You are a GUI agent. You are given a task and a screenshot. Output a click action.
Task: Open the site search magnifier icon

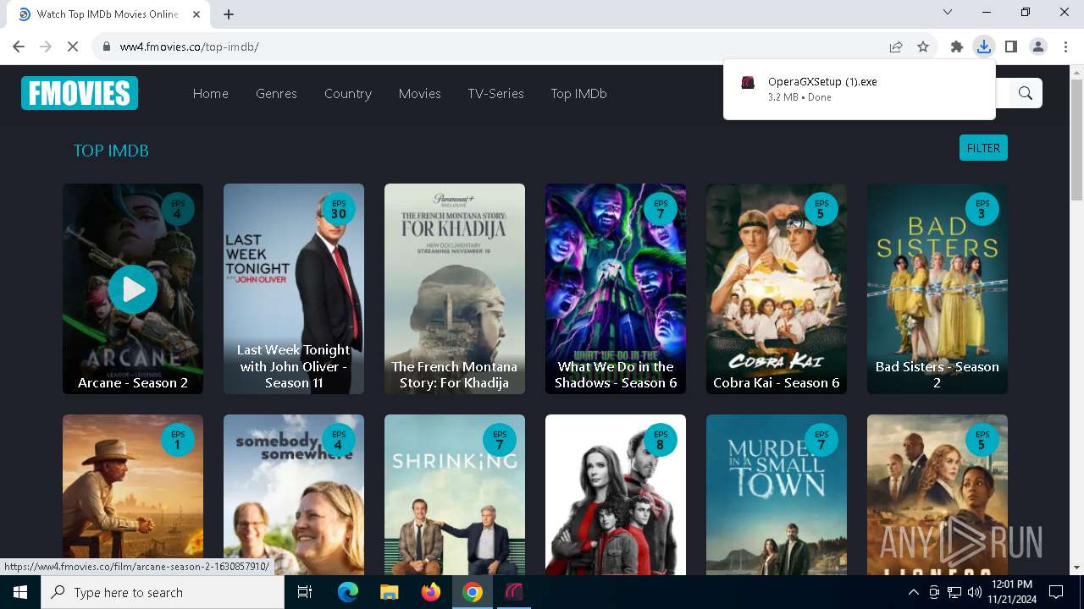pos(1026,93)
